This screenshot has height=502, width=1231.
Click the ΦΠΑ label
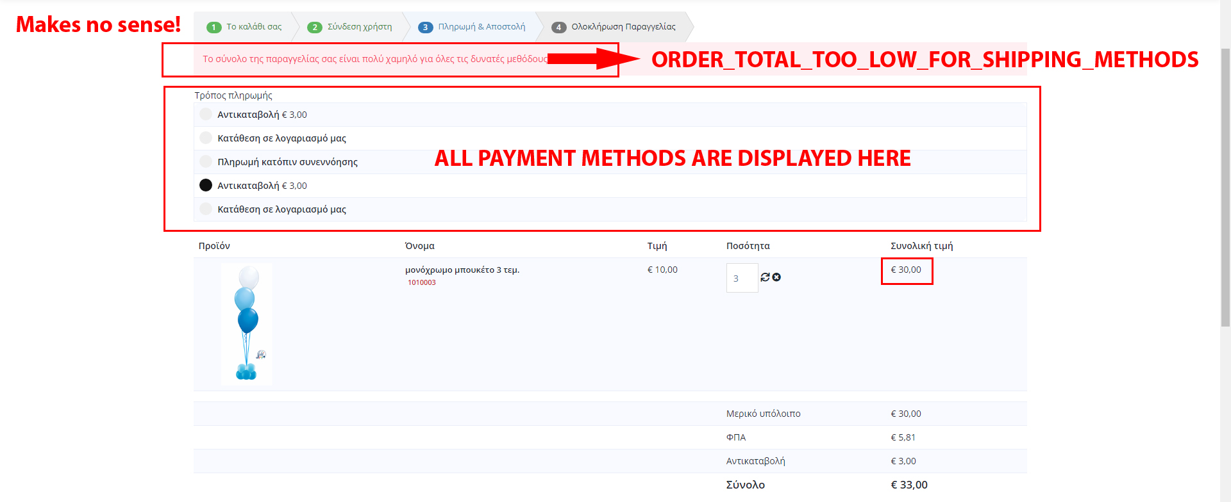click(736, 437)
